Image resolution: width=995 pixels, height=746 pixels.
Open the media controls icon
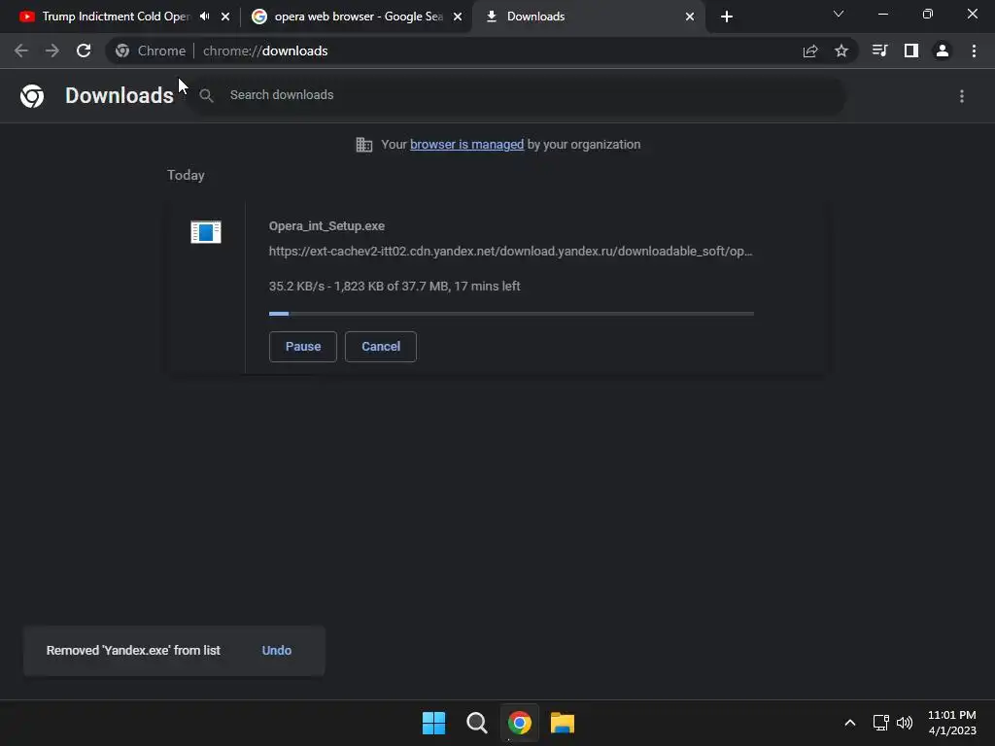click(879, 51)
